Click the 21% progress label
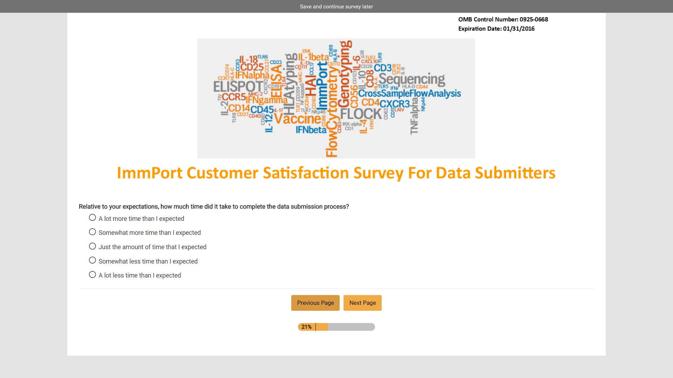 click(306, 327)
